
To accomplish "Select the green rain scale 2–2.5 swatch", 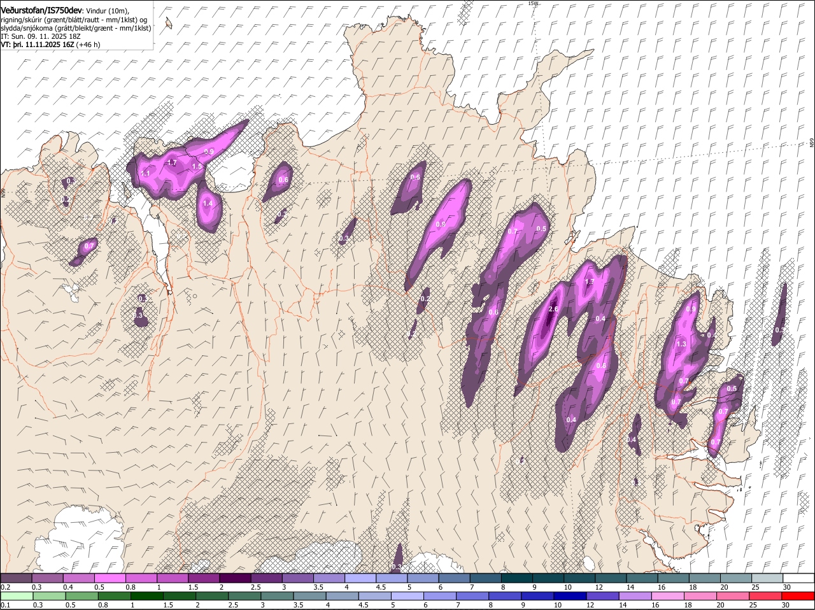I will (213, 596).
